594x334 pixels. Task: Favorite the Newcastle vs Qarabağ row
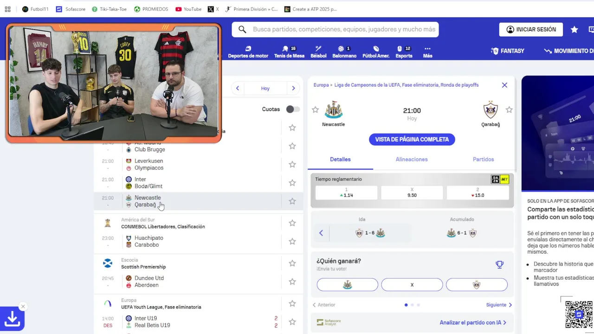coord(292,201)
